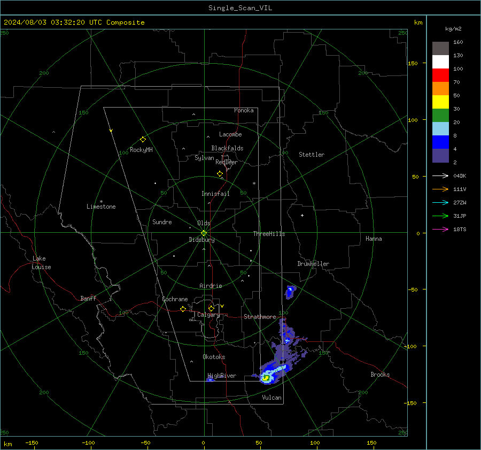Viewport: 481px width, 450px height.
Task: Click the Hanna town label
Action: 374,239
